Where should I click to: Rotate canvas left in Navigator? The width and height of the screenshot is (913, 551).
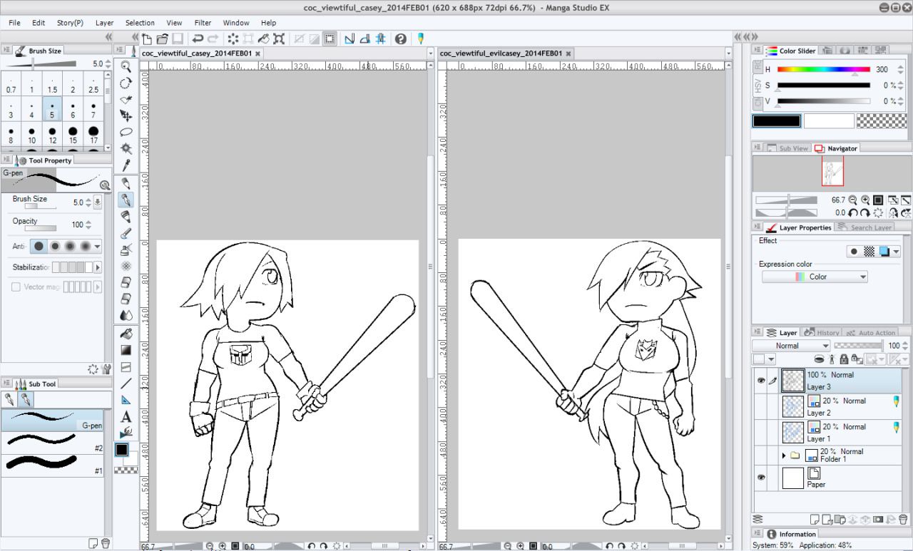[x=853, y=212]
